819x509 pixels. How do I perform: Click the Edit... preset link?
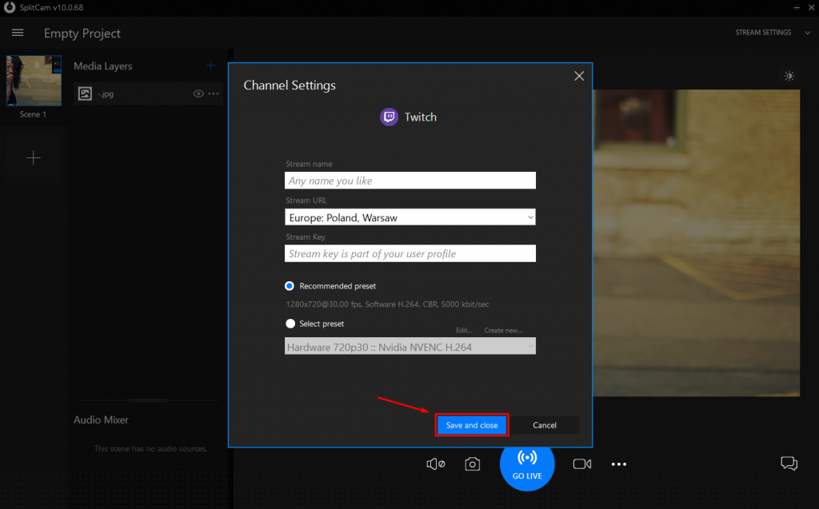(464, 331)
